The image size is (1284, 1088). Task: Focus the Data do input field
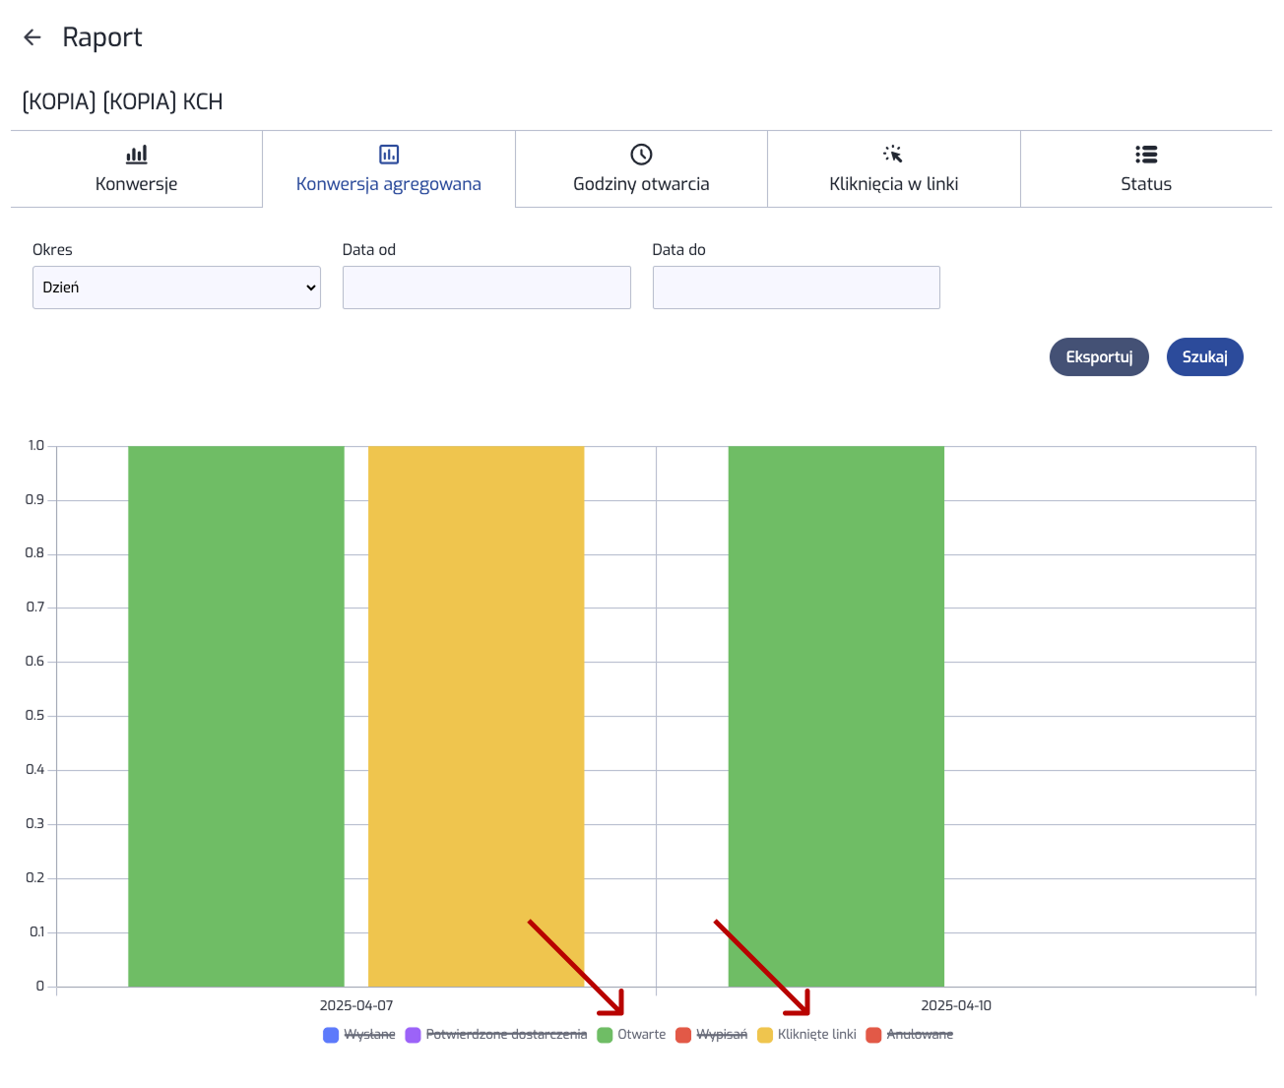797,288
